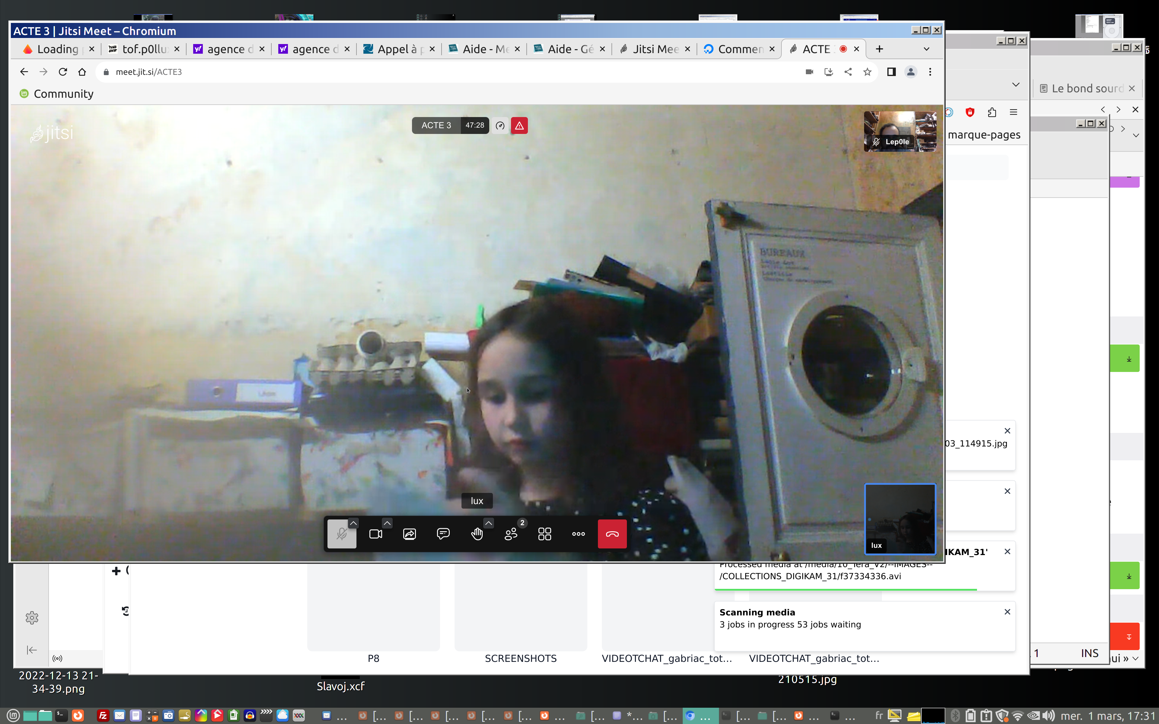Click the red warning alert icon
Viewport: 1159px width, 724px height.
(x=519, y=125)
